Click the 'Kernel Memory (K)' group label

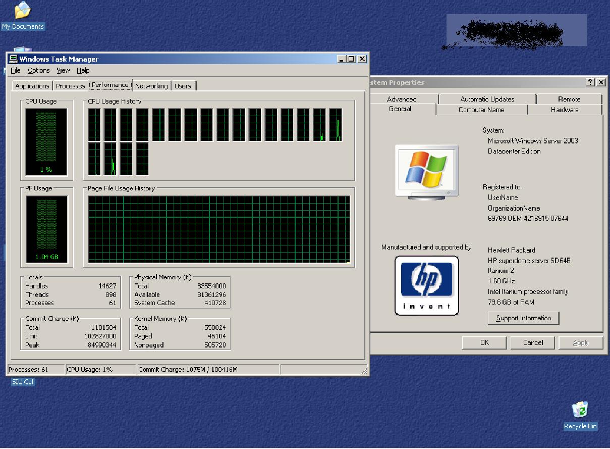(160, 319)
